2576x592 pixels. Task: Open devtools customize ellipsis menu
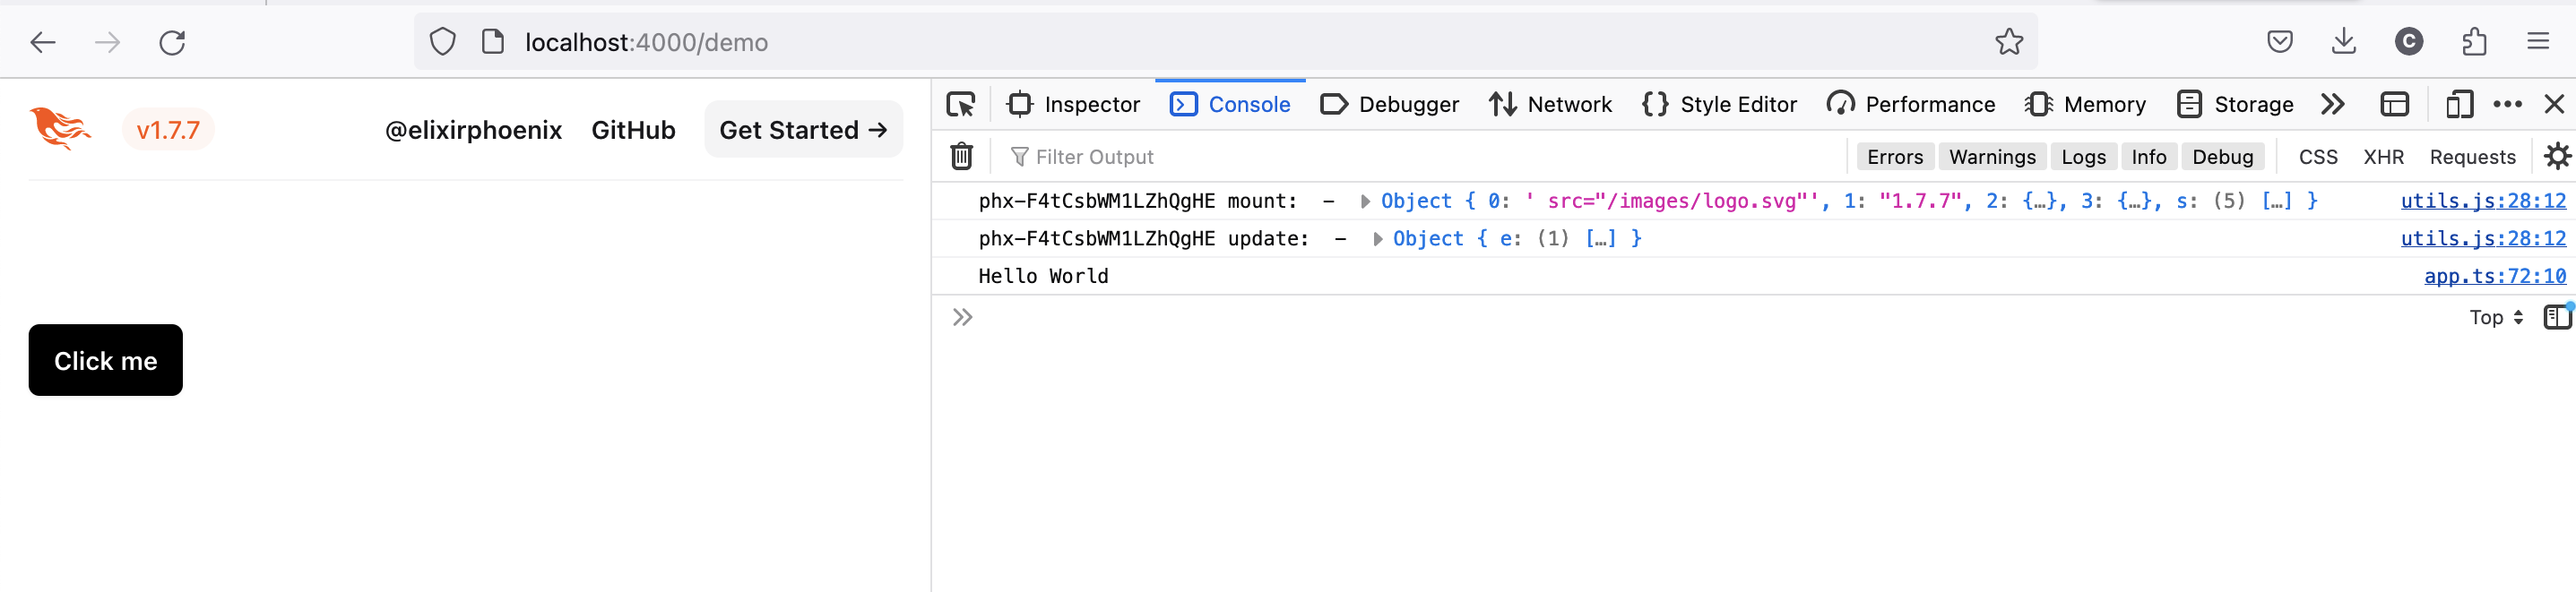(x=2507, y=104)
